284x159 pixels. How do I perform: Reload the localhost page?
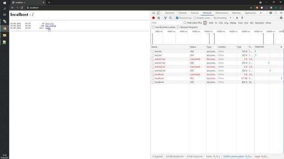[x=22, y=8]
